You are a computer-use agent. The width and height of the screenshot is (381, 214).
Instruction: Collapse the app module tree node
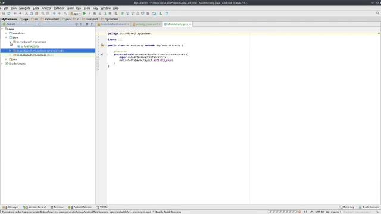pyautogui.click(x=2, y=29)
